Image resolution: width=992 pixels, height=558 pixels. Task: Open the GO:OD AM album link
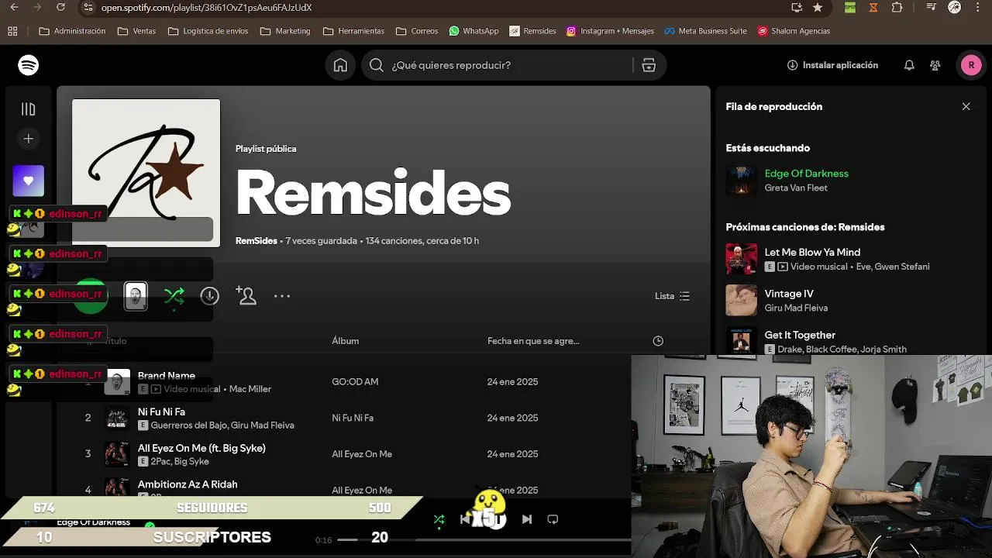coord(355,382)
